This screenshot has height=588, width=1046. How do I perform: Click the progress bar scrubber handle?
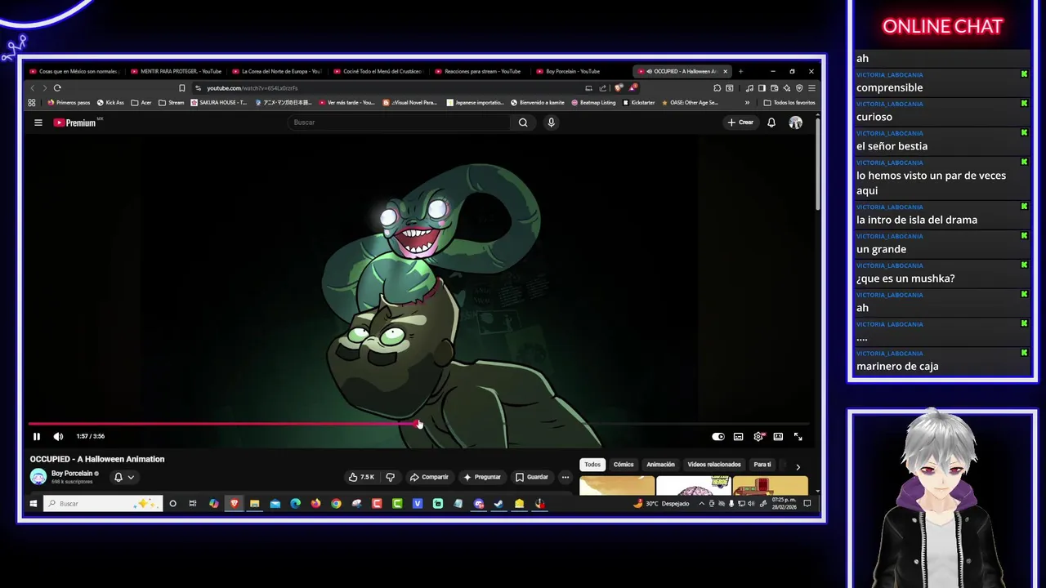[x=418, y=423]
